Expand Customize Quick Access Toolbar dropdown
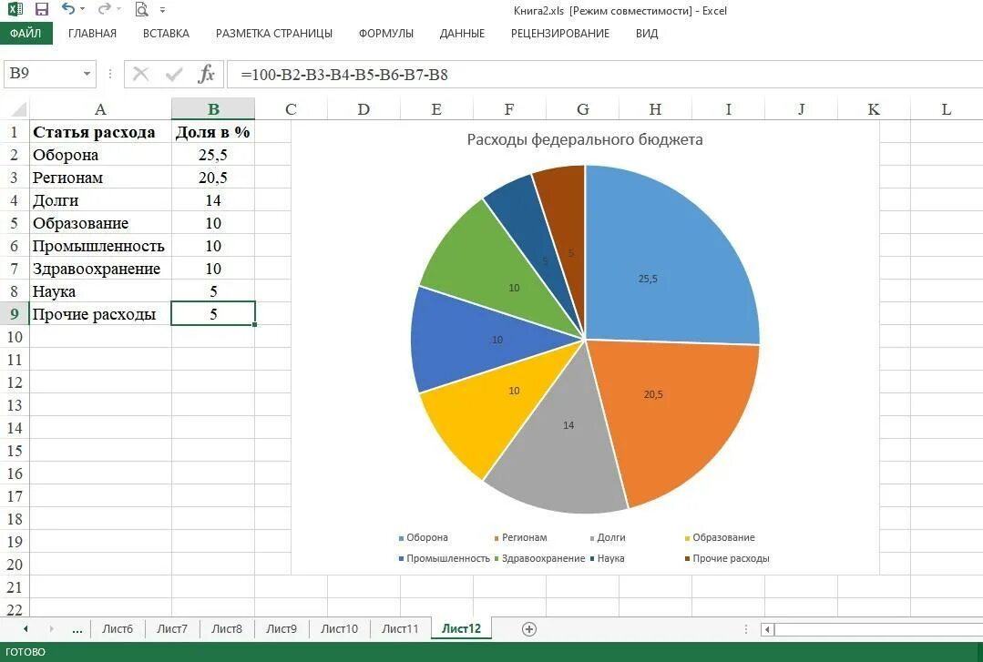Screen dimensions: 983x662 point(162,10)
